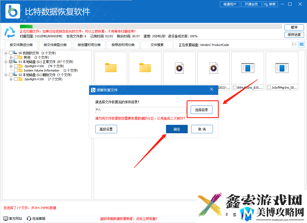Click drive icon of 01 本地磁盘 正常文件

click(15, 61)
